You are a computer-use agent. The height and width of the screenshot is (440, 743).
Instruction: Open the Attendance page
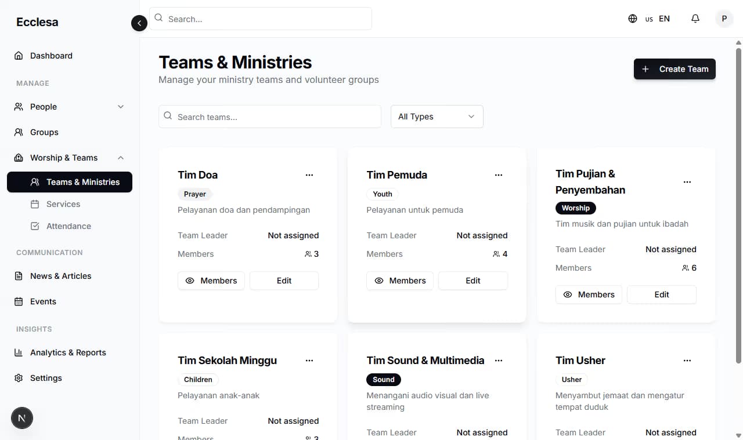(70, 226)
